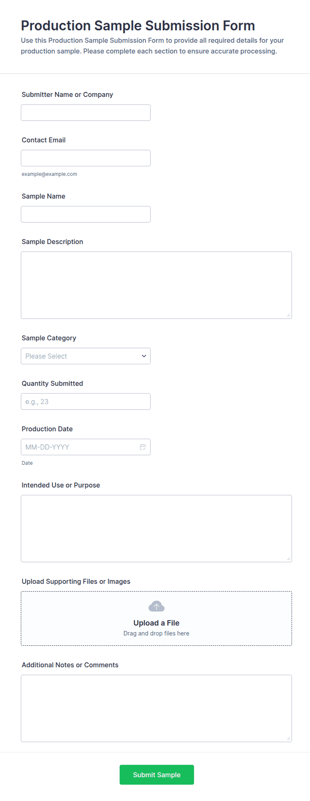The image size is (310, 801).
Task: Click inside Intended Use or Purpose textarea
Action: (x=156, y=529)
